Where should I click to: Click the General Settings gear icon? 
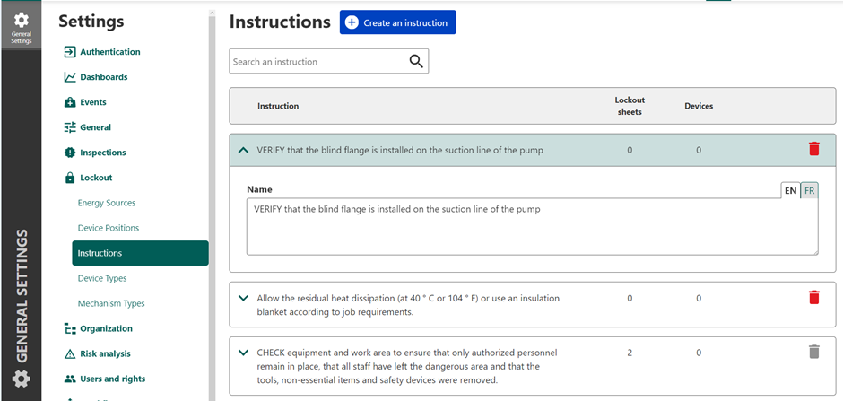click(x=21, y=20)
